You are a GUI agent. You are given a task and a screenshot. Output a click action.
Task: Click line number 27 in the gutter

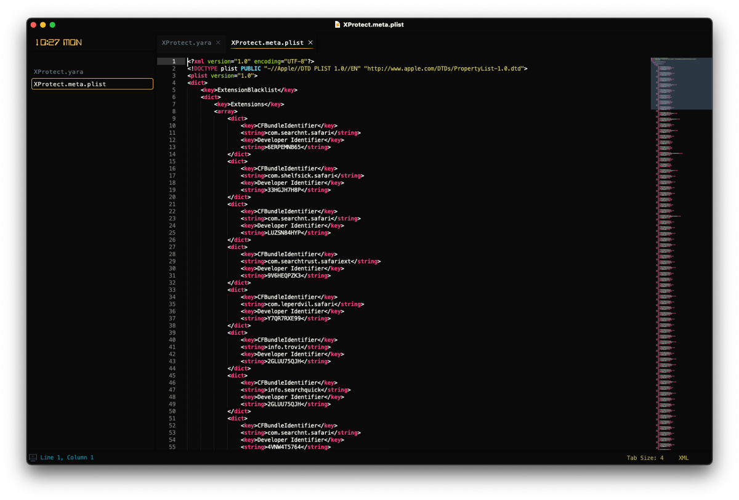coord(172,247)
